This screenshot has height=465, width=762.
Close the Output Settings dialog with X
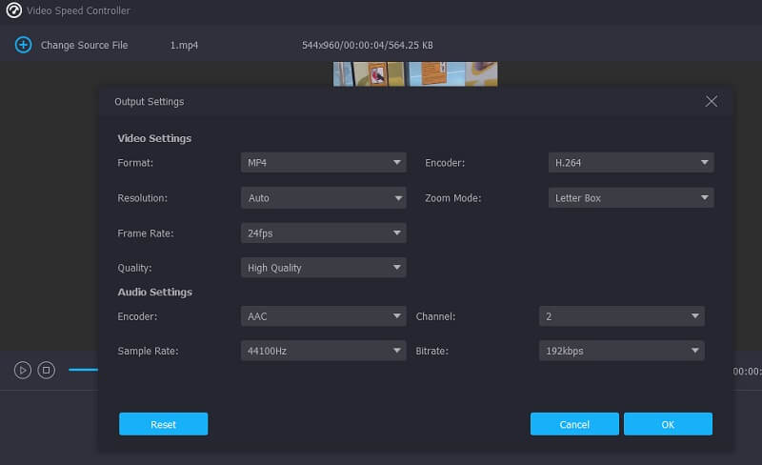[x=711, y=101]
